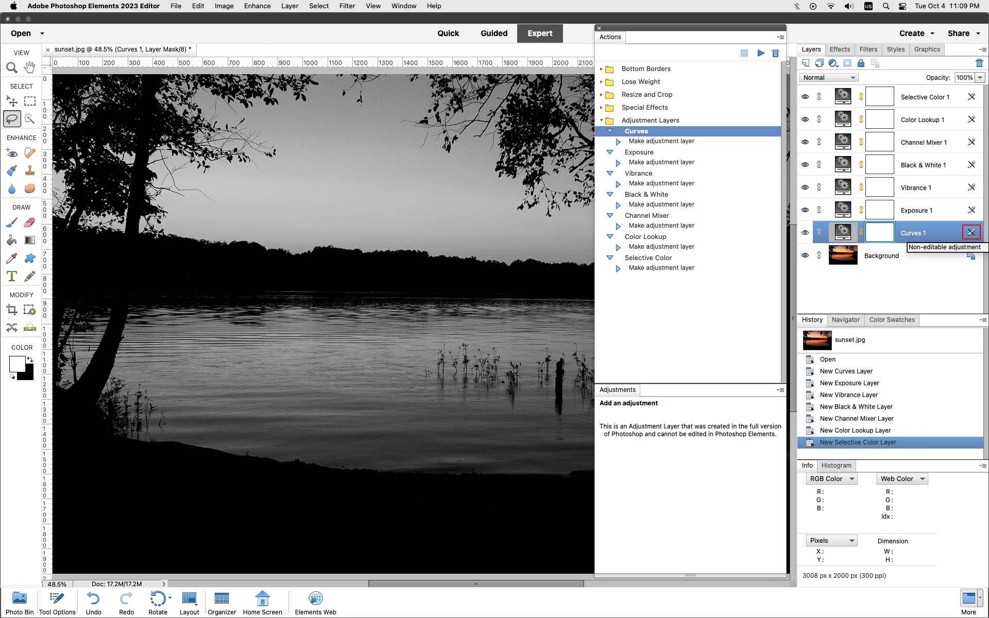Open the layer blend mode dropdown

828,78
